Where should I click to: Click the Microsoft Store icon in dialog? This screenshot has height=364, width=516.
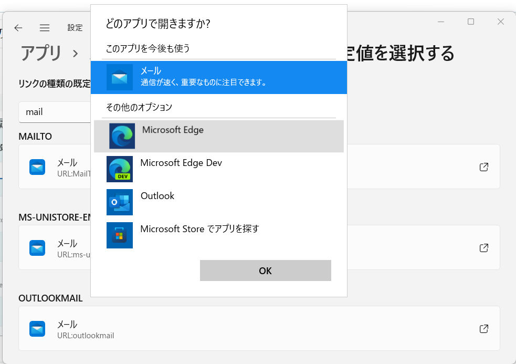tap(120, 235)
